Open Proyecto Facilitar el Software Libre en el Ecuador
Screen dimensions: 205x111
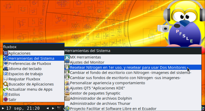pyautogui.click(x=133, y=108)
